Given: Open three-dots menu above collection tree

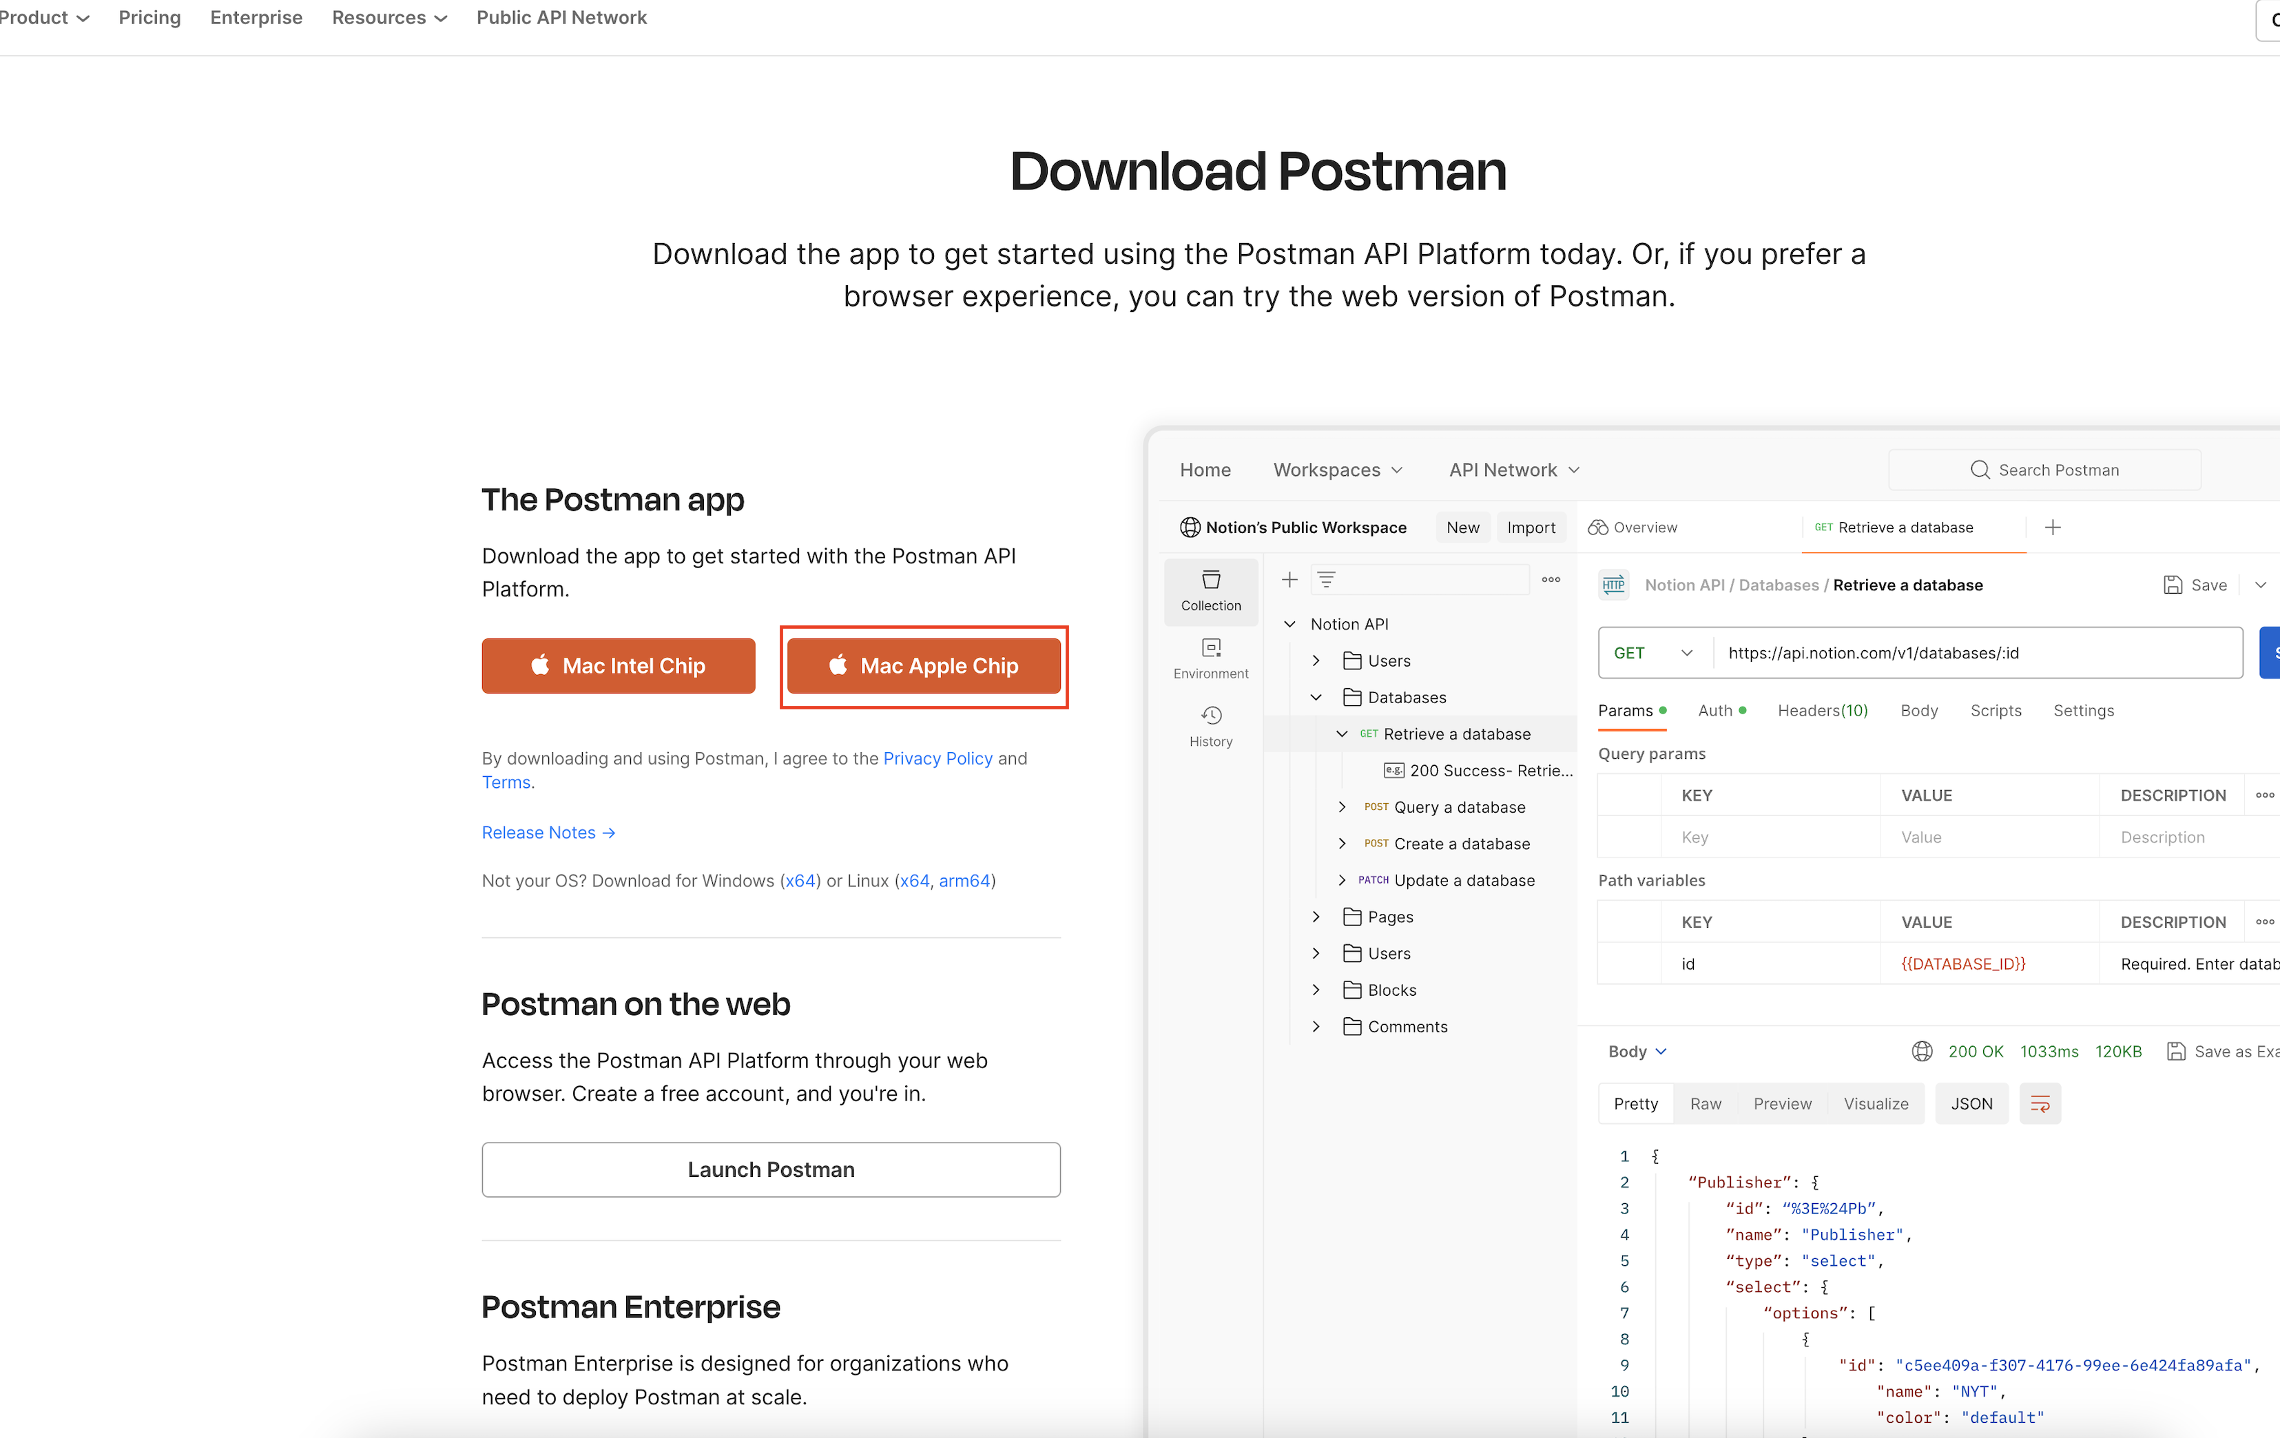Looking at the screenshot, I should pos(1550,579).
